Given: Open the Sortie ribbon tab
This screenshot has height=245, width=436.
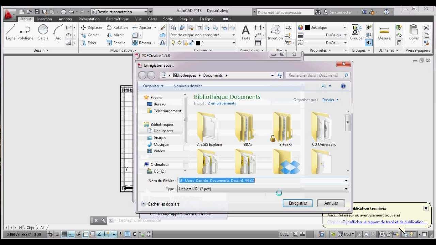Looking at the screenshot, I should point(168,19).
